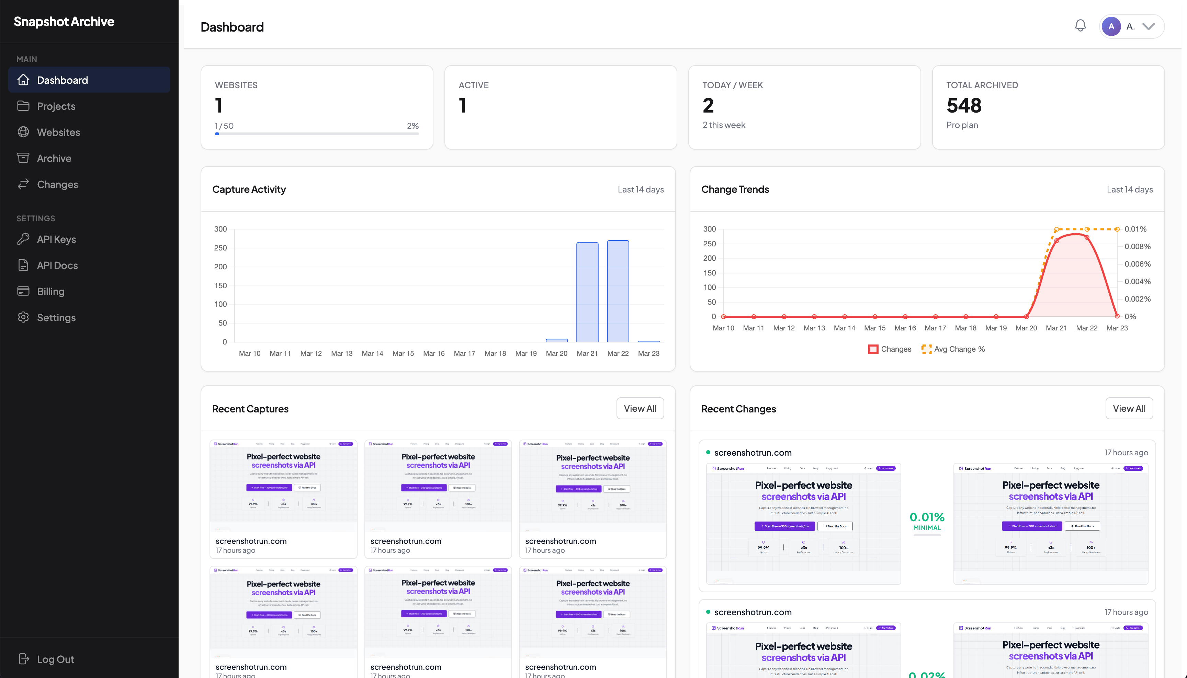Log Out of Snapshot Archive
The image size is (1187, 678).
(x=89, y=659)
